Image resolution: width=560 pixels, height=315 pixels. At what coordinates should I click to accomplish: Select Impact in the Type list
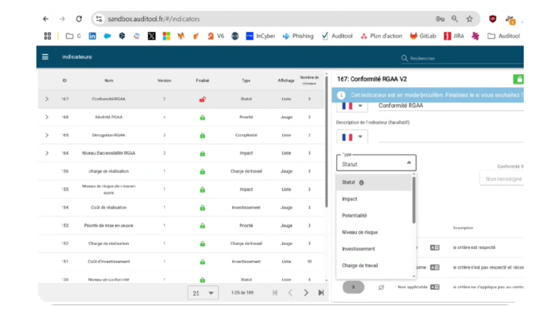point(350,199)
